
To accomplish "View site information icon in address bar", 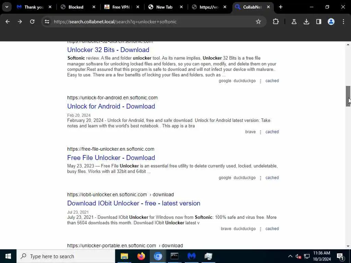I will (x=47, y=22).
